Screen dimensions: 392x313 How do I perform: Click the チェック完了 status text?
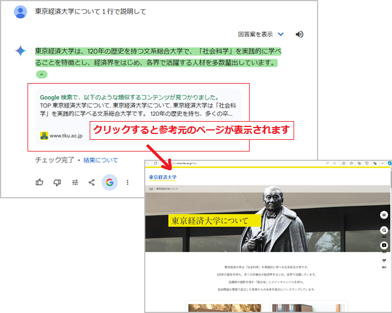point(54,160)
